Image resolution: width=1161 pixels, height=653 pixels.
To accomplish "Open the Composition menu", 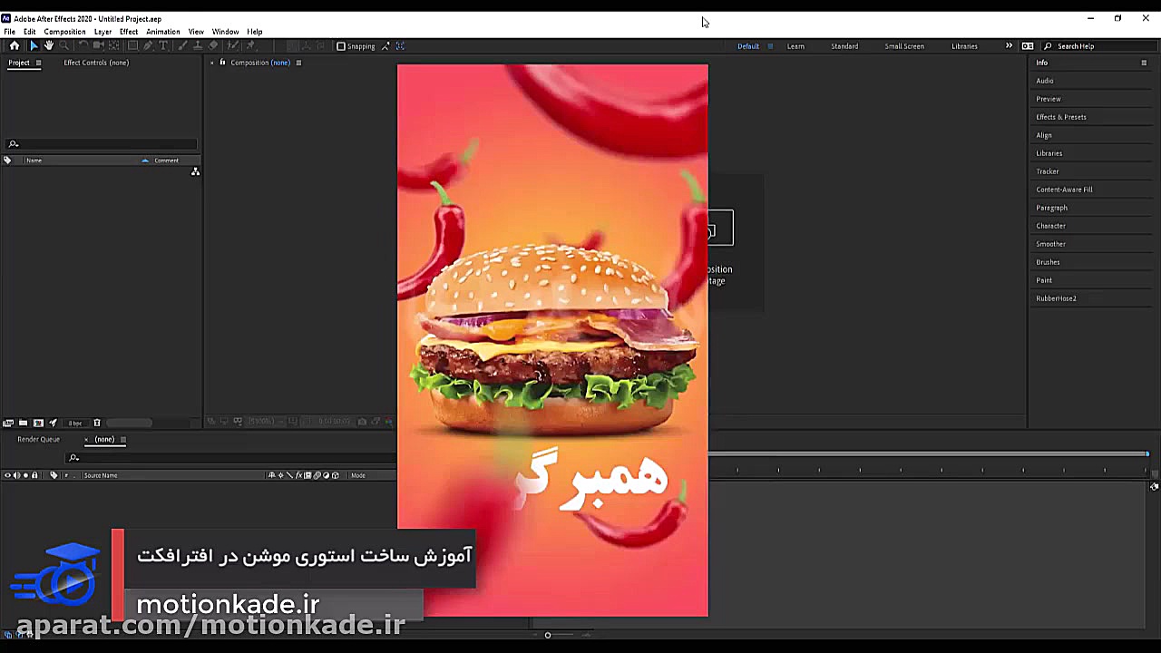I will pyautogui.click(x=64, y=31).
